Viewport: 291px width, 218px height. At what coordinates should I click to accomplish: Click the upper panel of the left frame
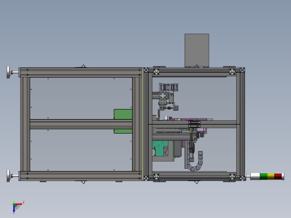81,98
